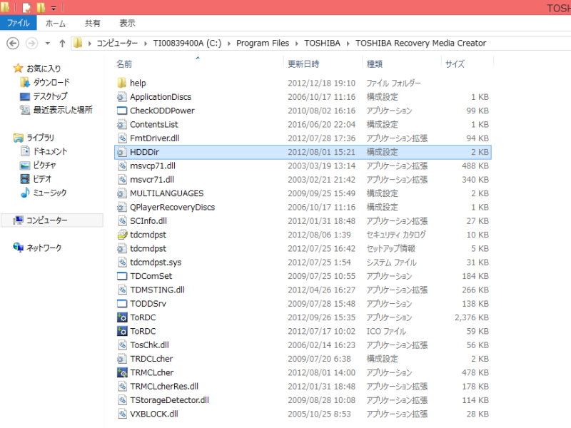Click the Forward navigation arrow

pyautogui.click(x=31, y=44)
